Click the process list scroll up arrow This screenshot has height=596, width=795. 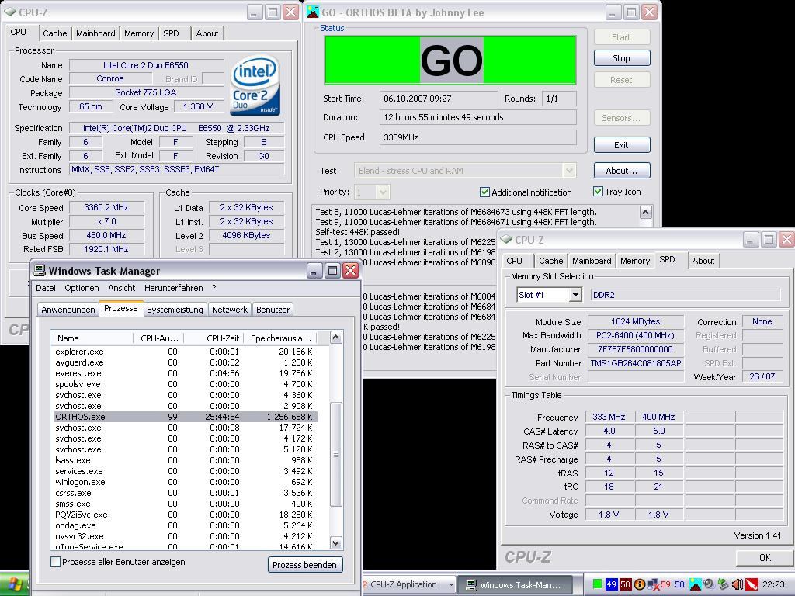click(x=335, y=338)
